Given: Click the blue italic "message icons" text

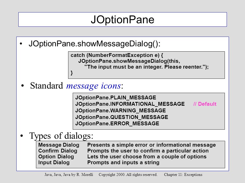Looking at the screenshot, I should 93,86.
